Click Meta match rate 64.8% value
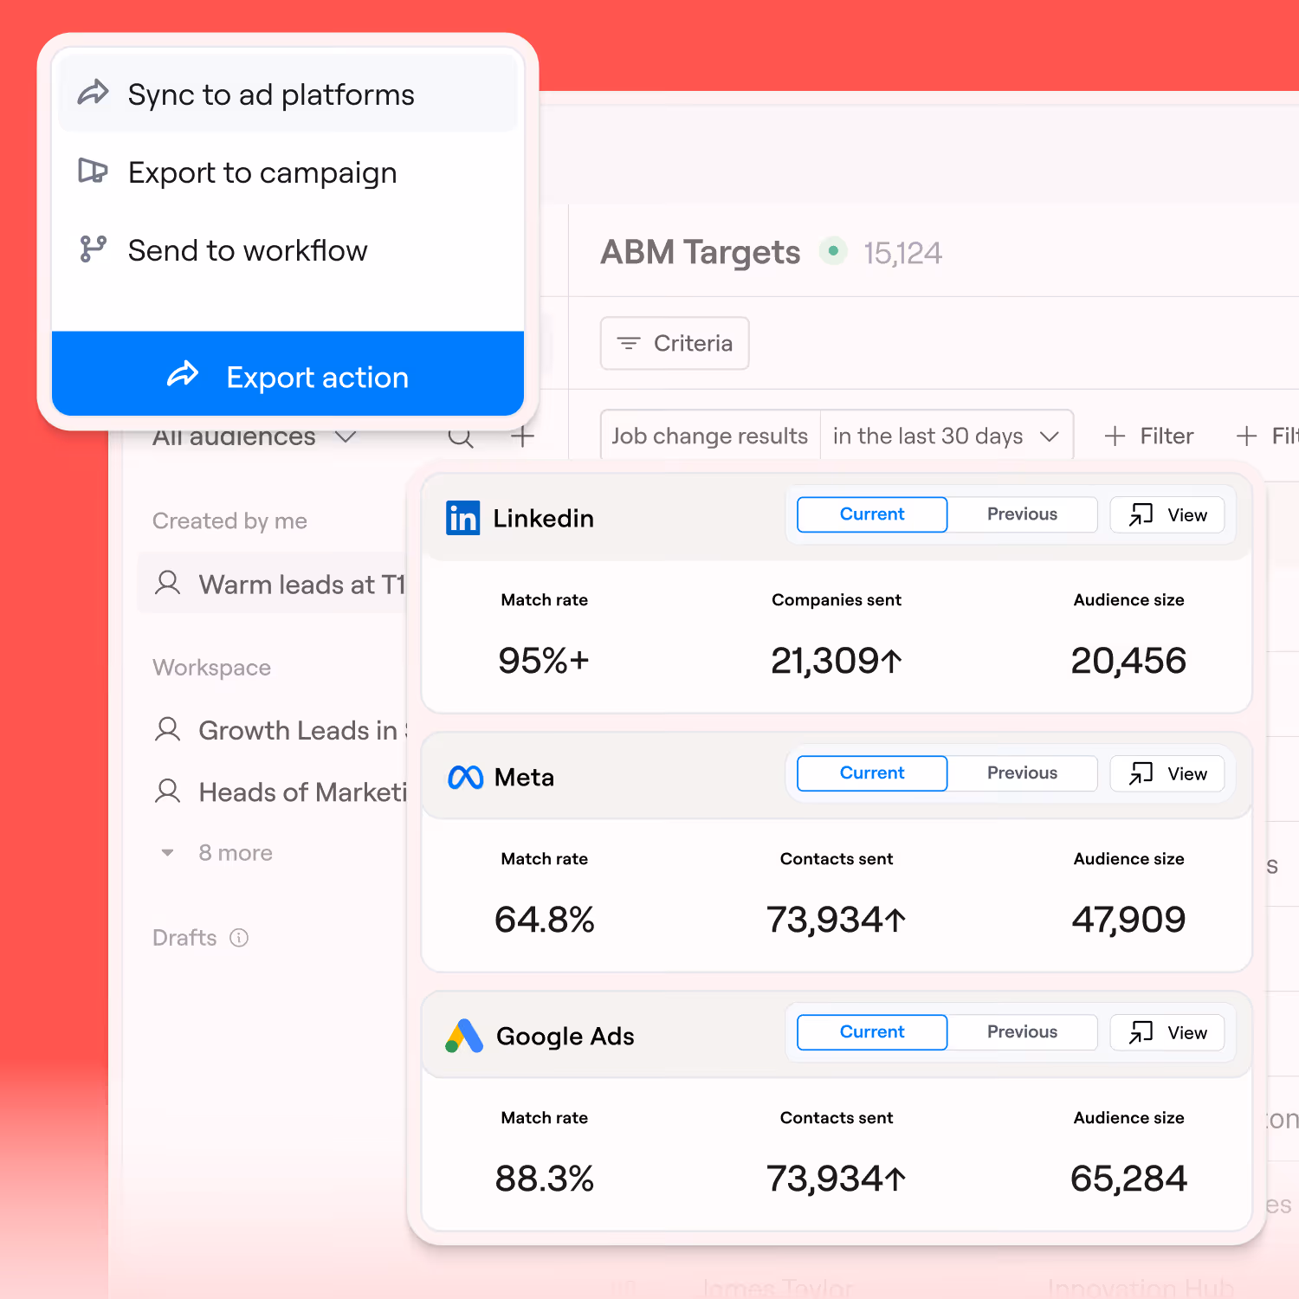This screenshot has height=1299, width=1299. [545, 920]
